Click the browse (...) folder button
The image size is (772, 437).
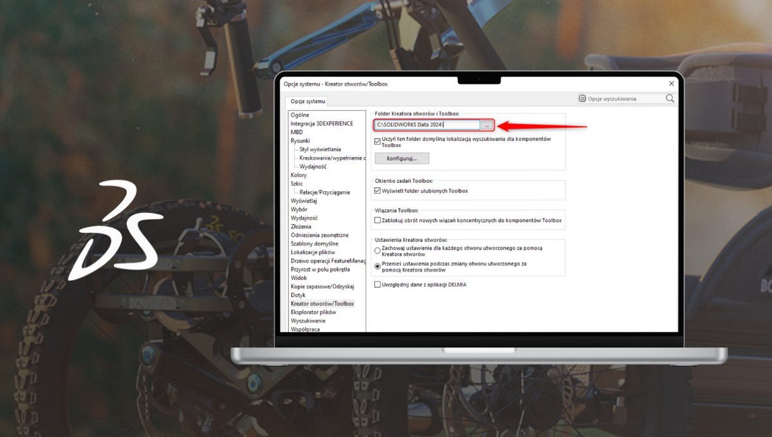(x=487, y=125)
